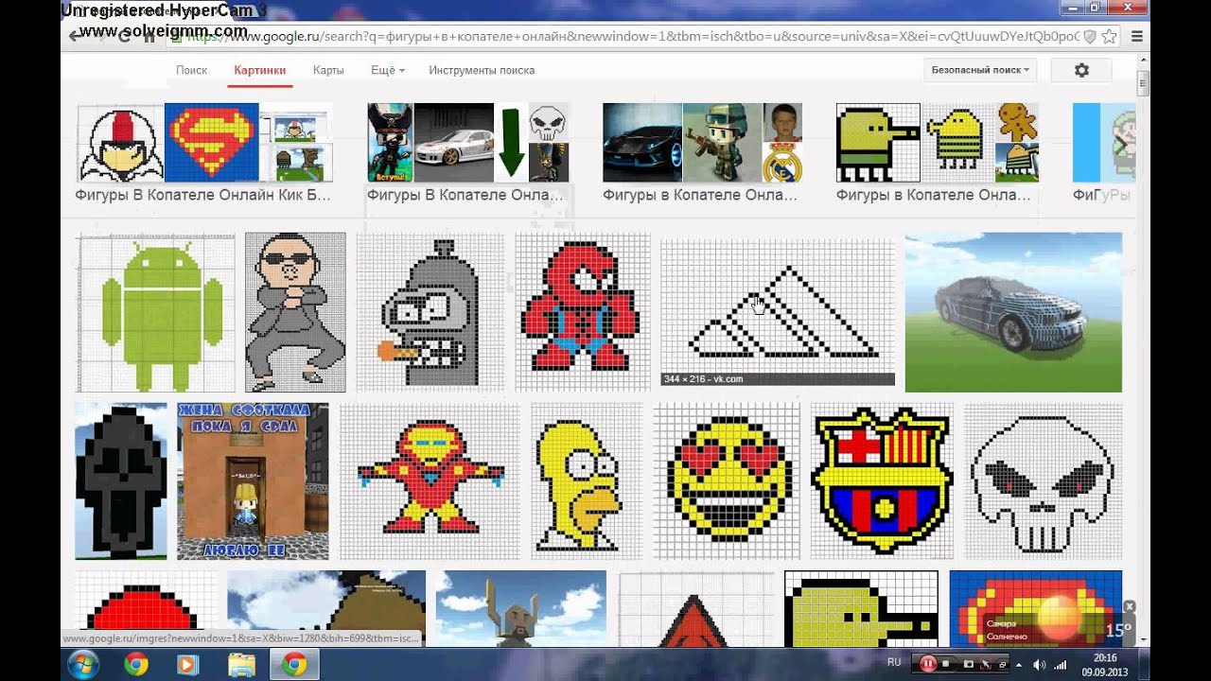This screenshot has height=681, width=1211.
Task: Open the red triangle pixel image
Action: [x=695, y=608]
